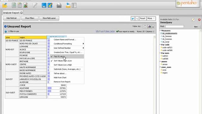
Task: Select naf021 field under Par nom
Action: [x=165, y=56]
